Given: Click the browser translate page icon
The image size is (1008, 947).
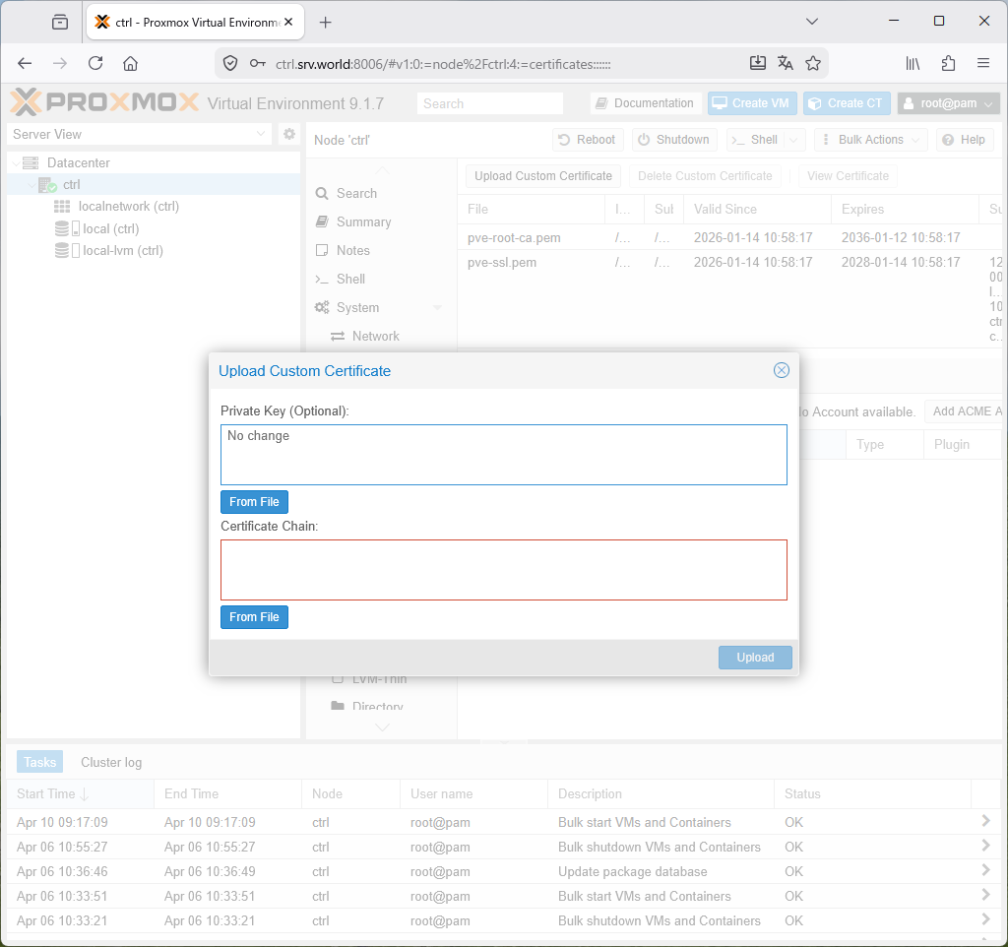Looking at the screenshot, I should 785,63.
